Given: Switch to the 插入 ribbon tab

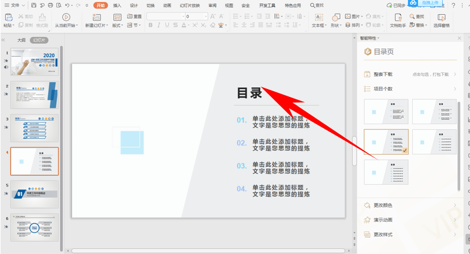Looking at the screenshot, I should coord(117,6).
